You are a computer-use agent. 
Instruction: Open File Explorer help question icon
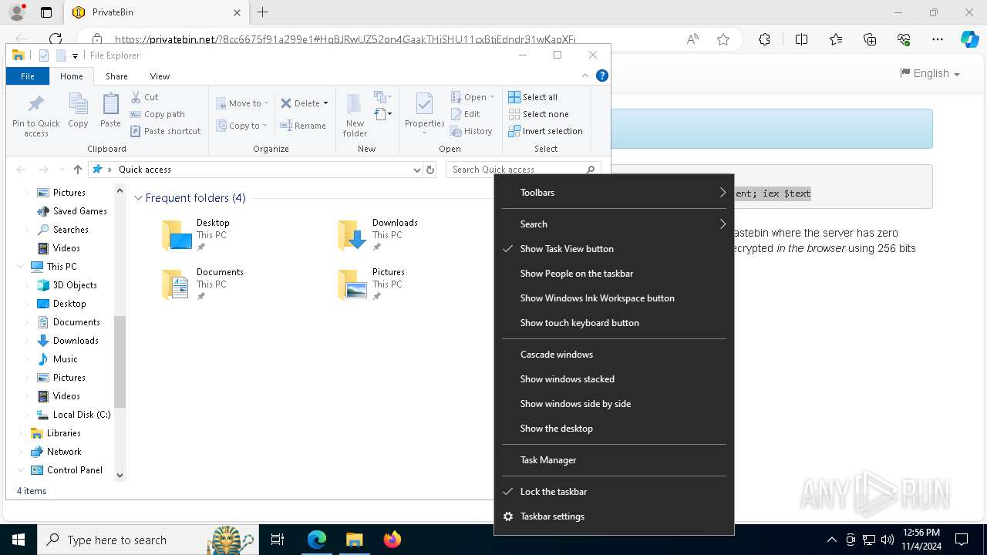click(x=602, y=76)
